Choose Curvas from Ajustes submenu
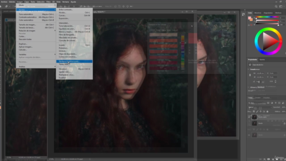 [x=75, y=16]
